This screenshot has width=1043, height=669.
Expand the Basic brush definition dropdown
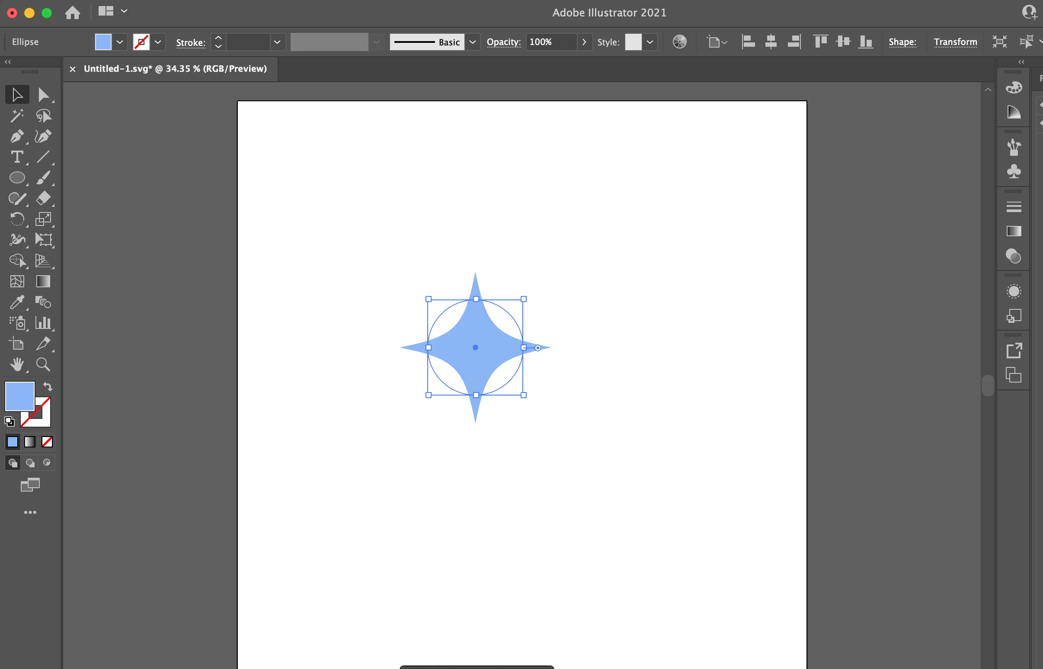point(473,42)
